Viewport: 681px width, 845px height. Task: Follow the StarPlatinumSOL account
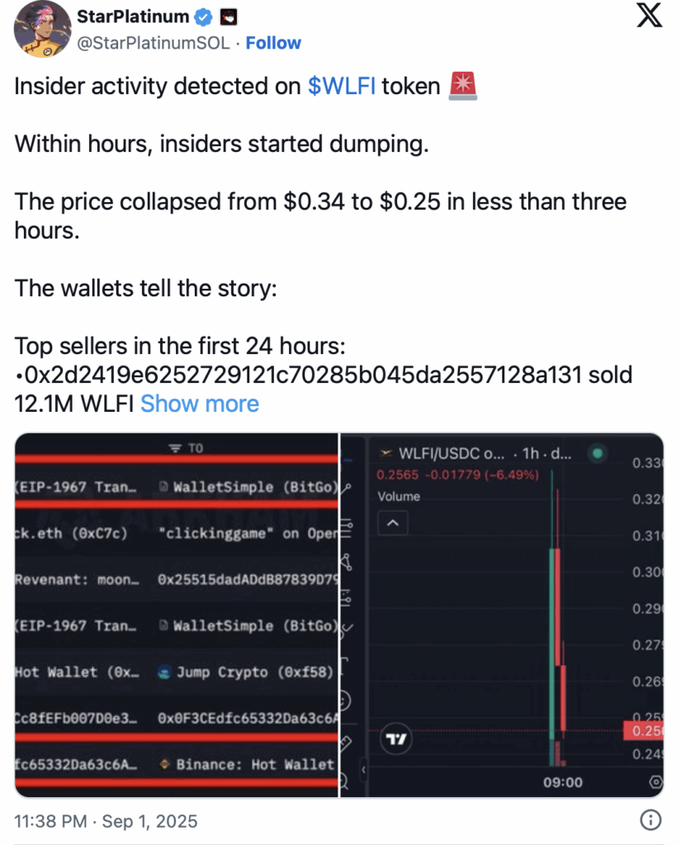pyautogui.click(x=273, y=43)
